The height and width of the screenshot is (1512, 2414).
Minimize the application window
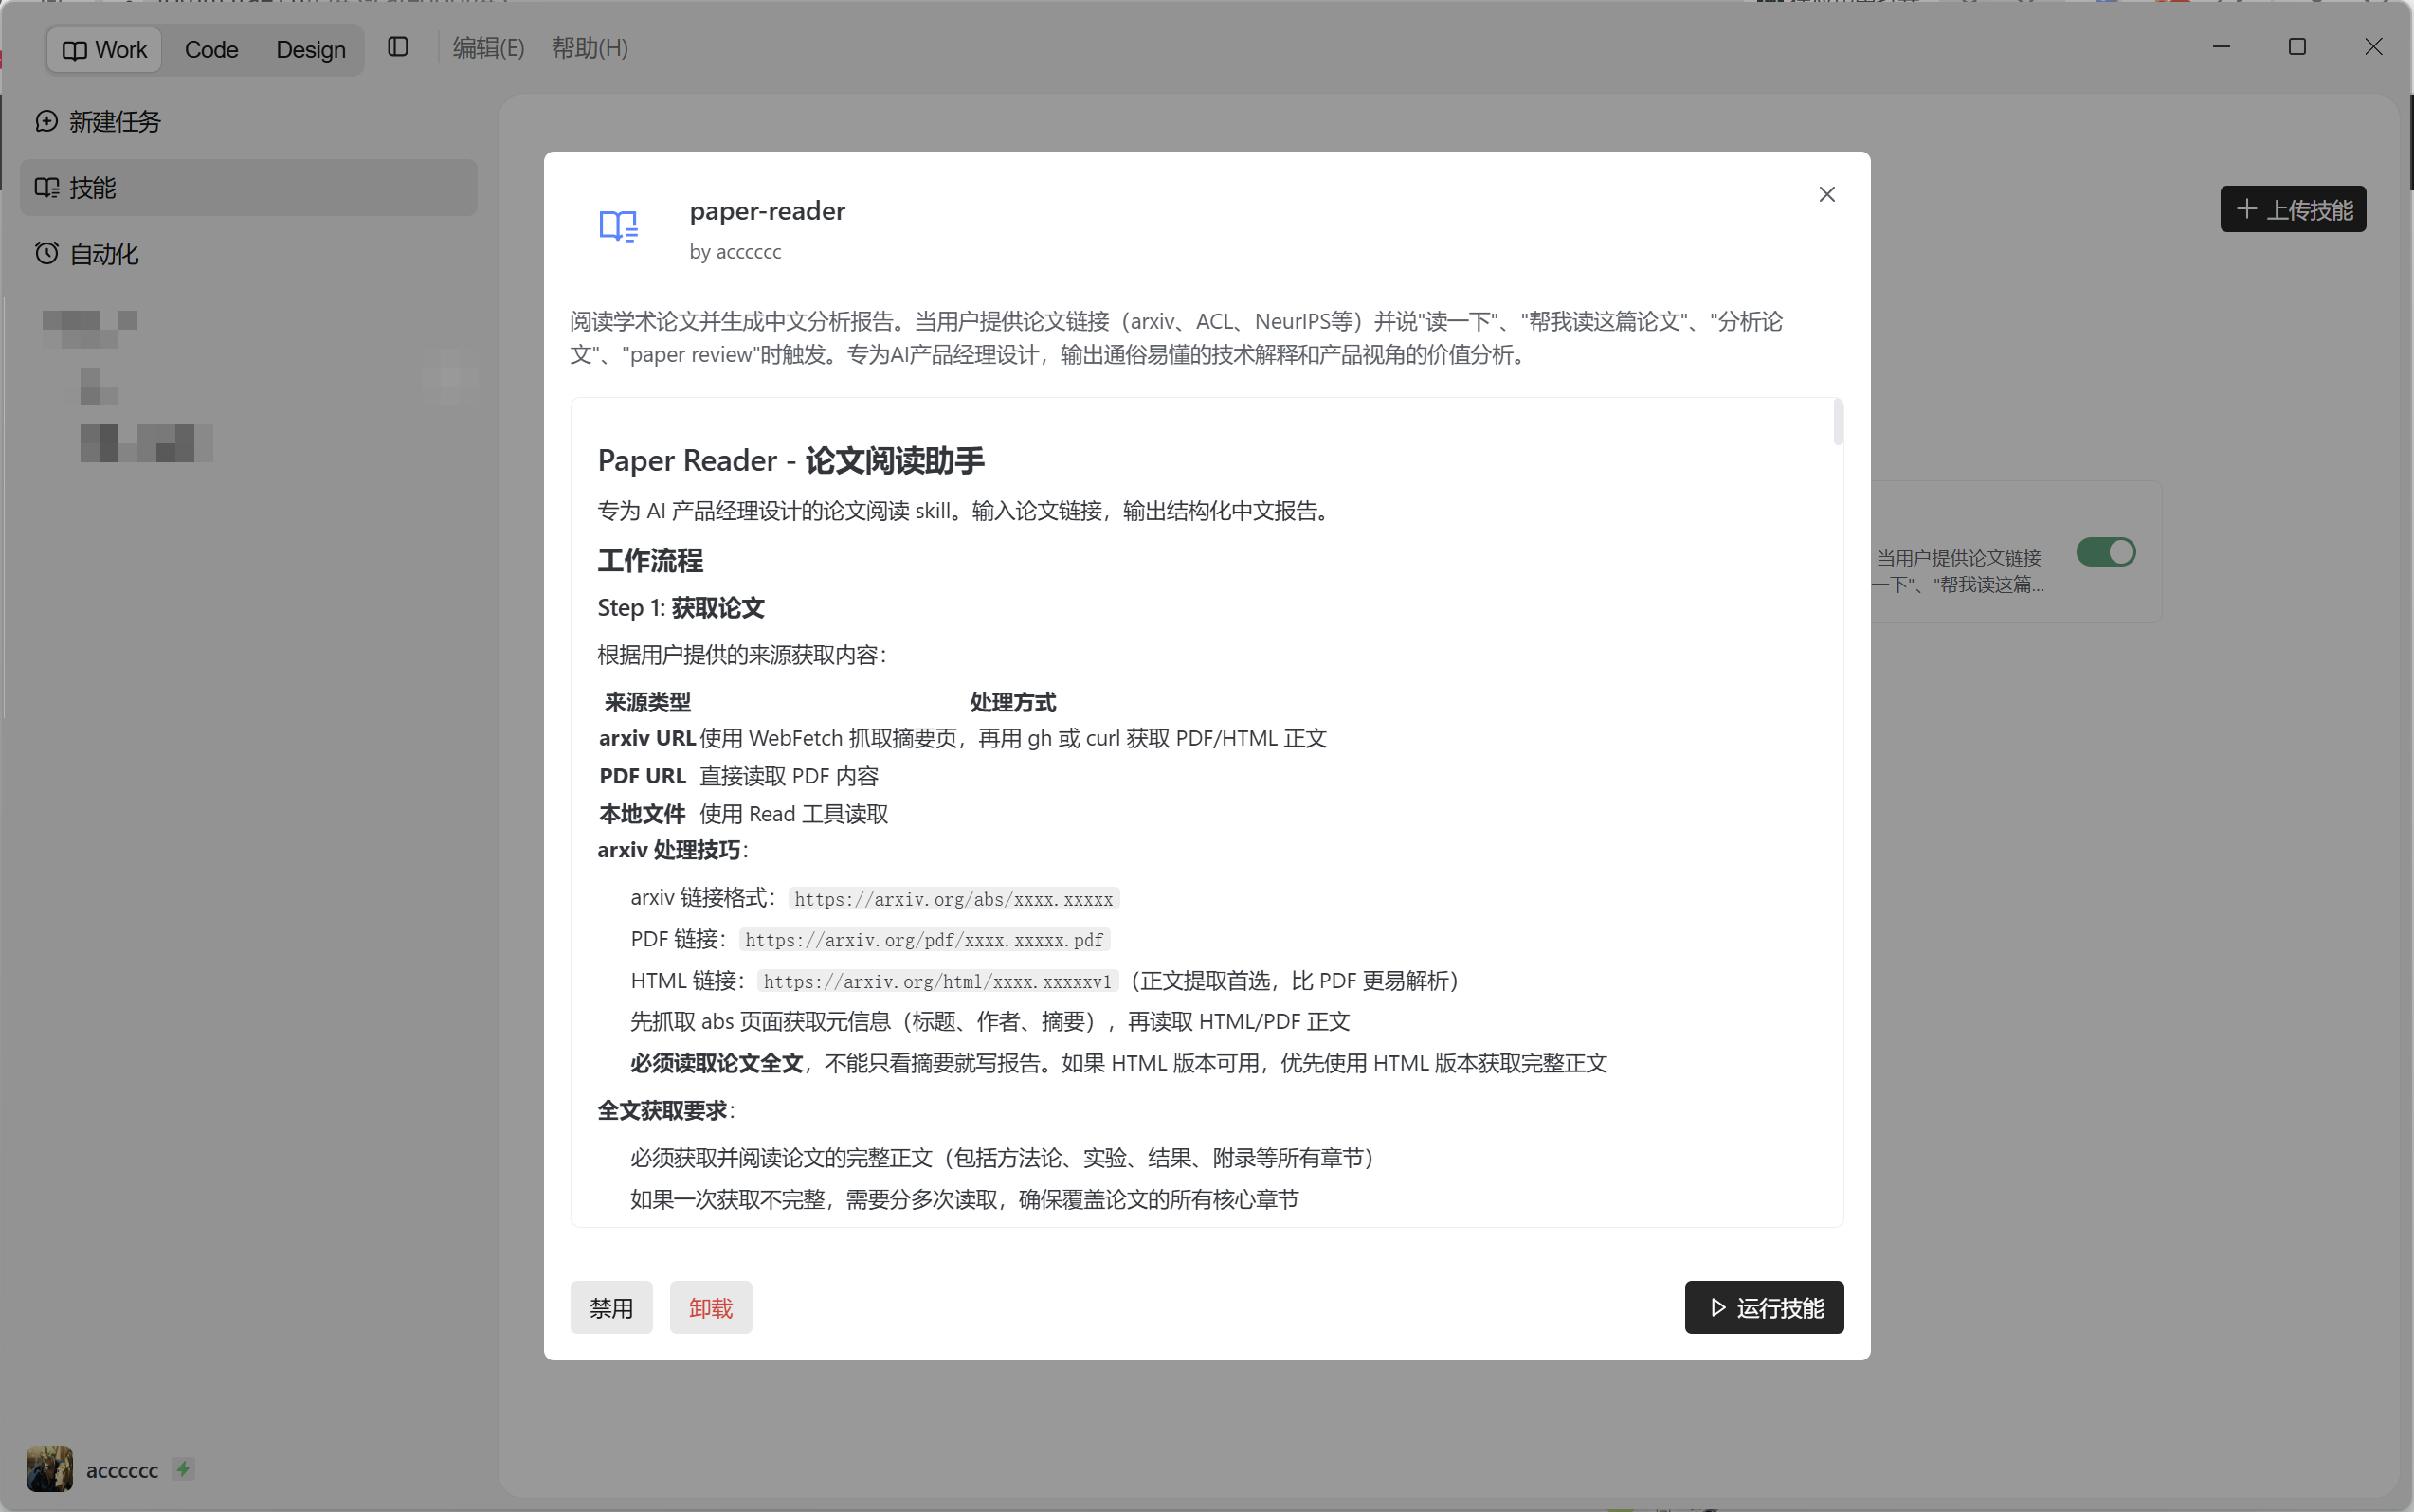pyautogui.click(x=2221, y=46)
